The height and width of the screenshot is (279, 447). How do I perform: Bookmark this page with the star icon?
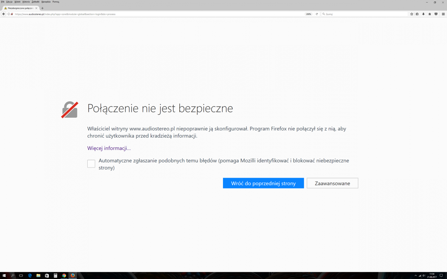tap(412, 14)
